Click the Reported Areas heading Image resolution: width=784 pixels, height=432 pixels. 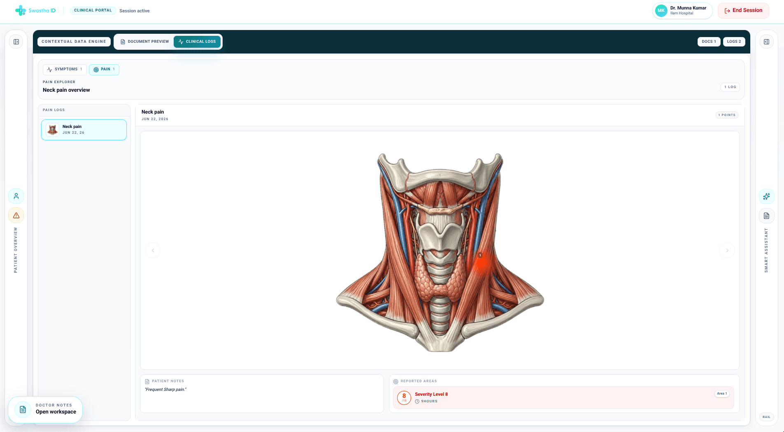coord(419,381)
